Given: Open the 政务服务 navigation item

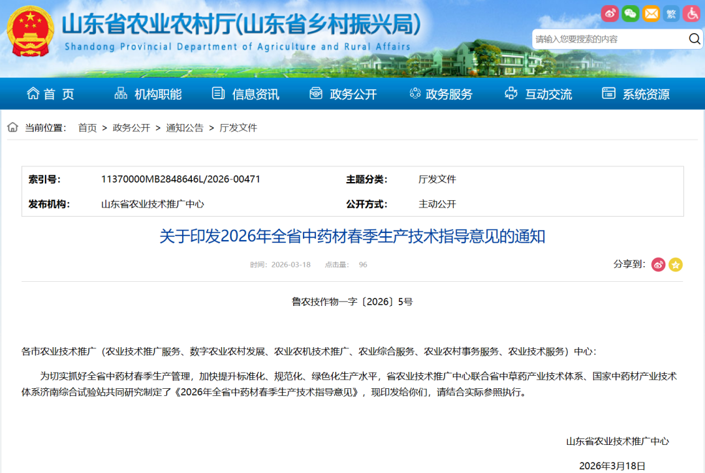Looking at the screenshot, I should pos(441,94).
